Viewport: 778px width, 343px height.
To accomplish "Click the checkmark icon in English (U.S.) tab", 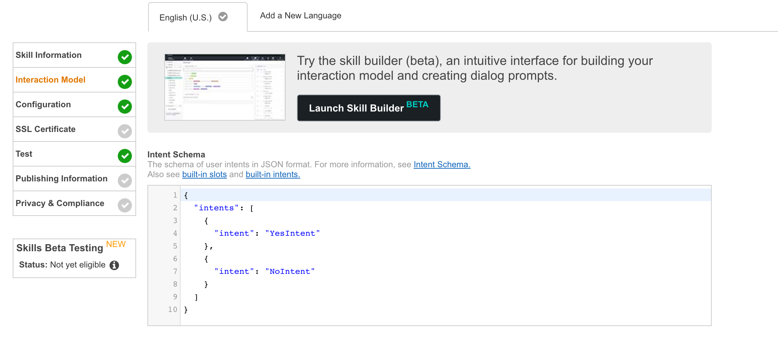I will tap(223, 17).
